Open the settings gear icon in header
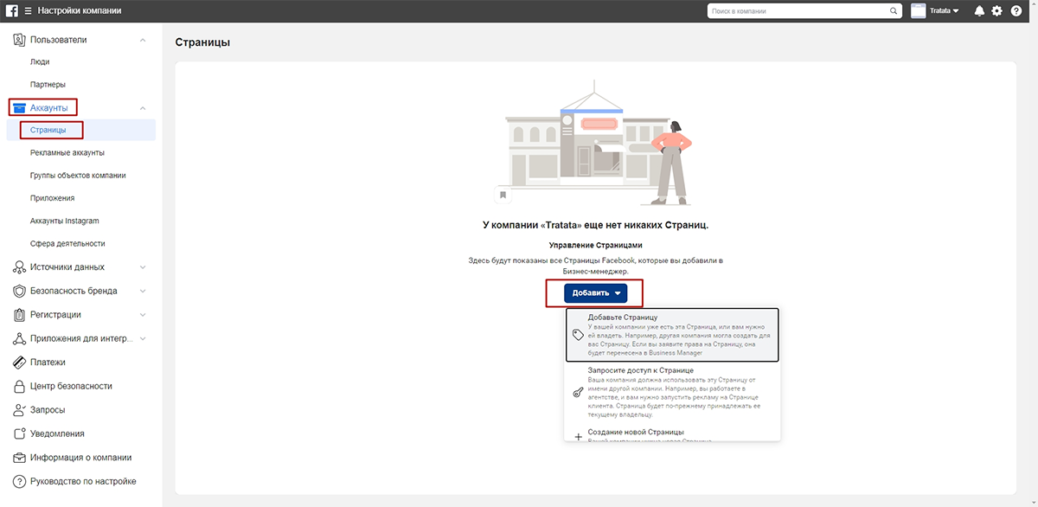The height and width of the screenshot is (507, 1038). pyautogui.click(x=997, y=11)
